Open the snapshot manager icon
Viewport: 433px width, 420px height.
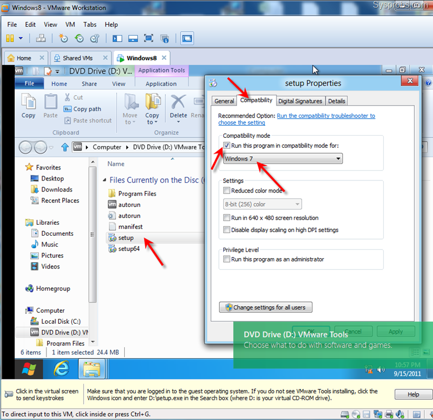95,38
